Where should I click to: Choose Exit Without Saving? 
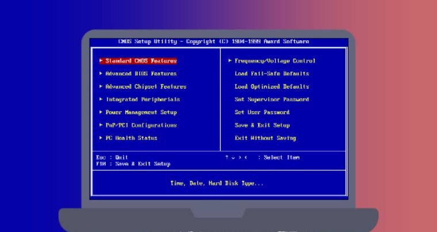(x=265, y=138)
